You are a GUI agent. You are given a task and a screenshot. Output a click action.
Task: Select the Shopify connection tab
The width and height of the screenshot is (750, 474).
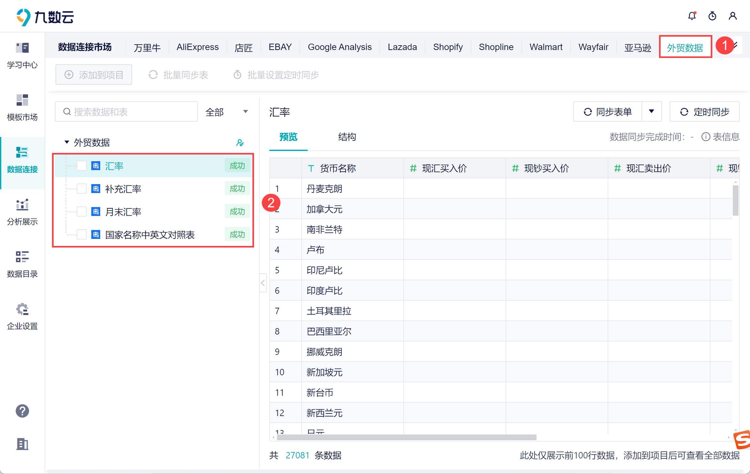coord(447,47)
